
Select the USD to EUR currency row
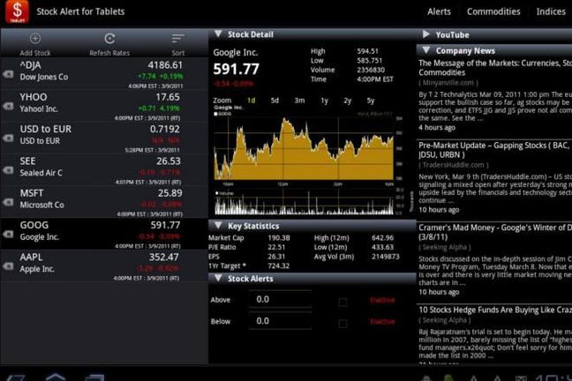coord(104,138)
